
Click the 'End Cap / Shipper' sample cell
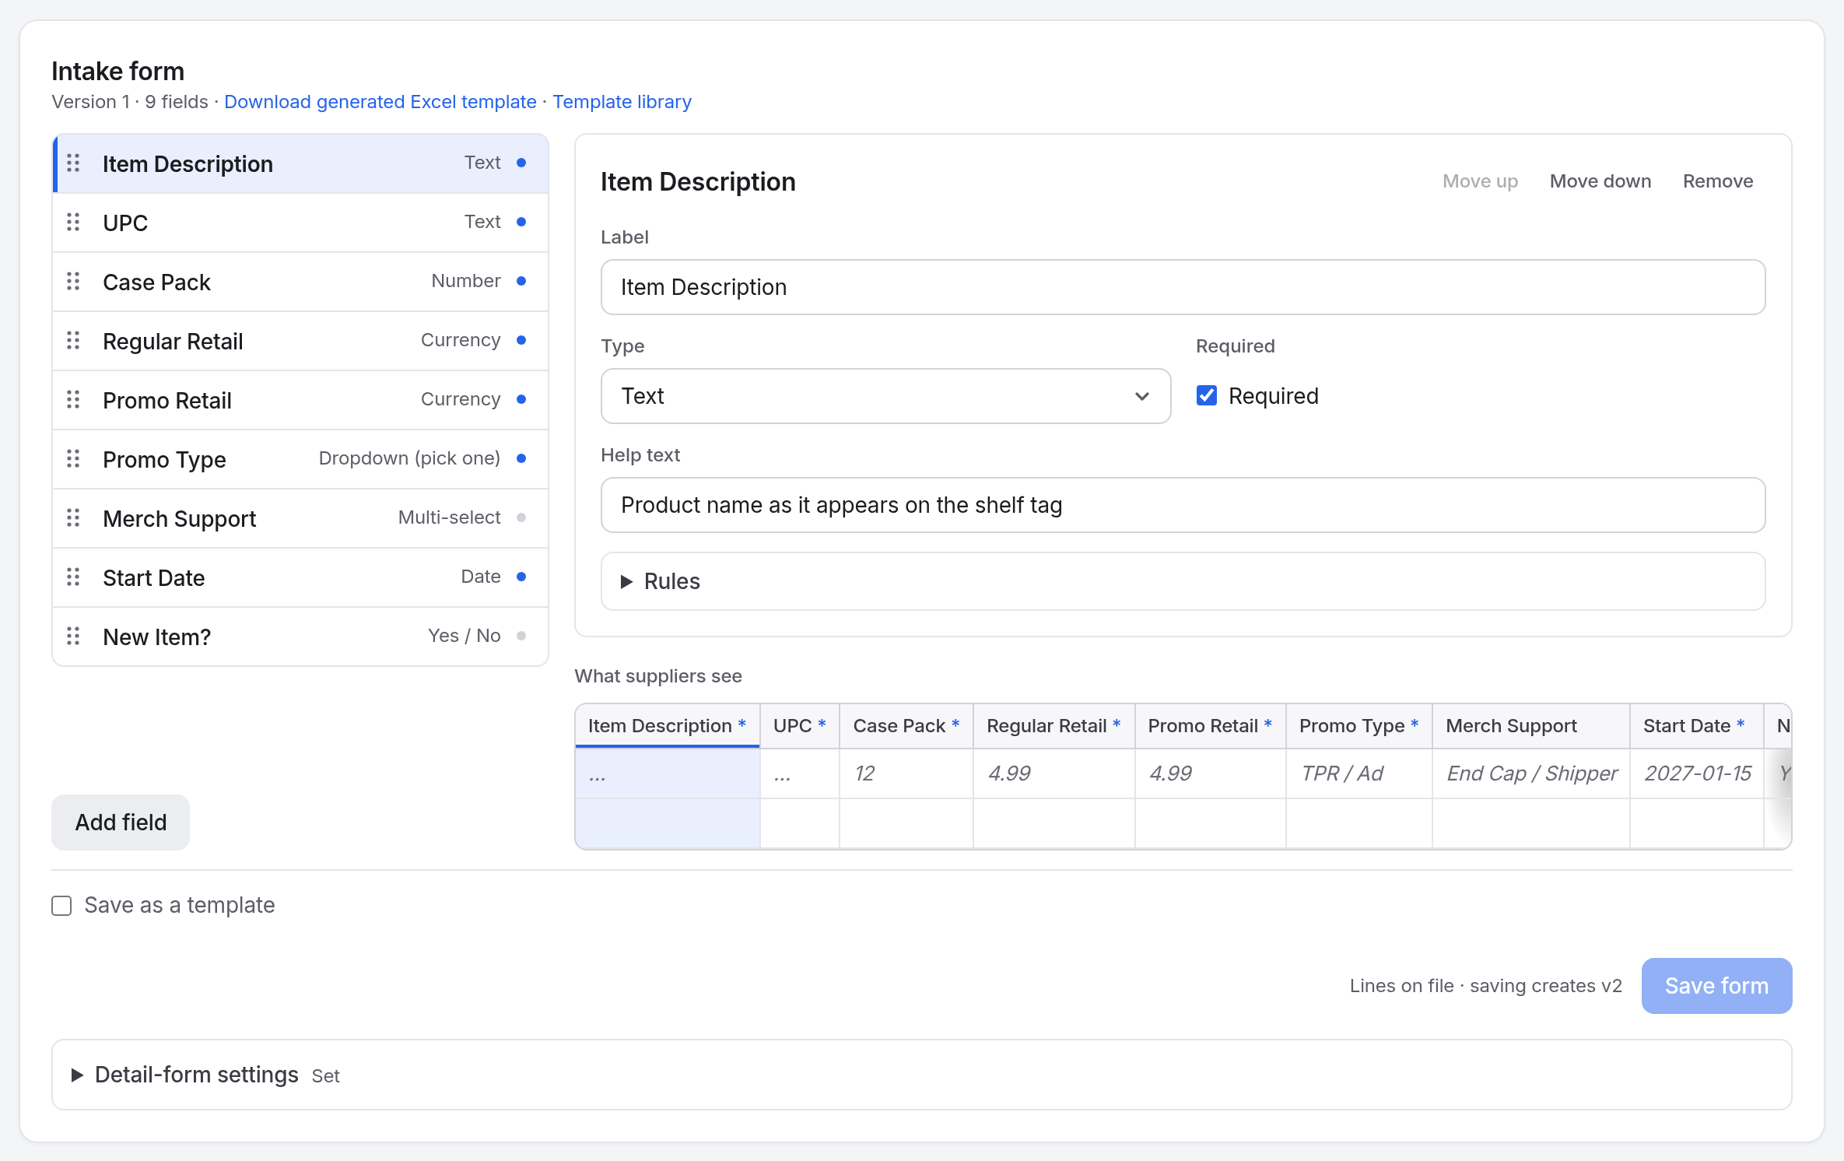point(1530,773)
